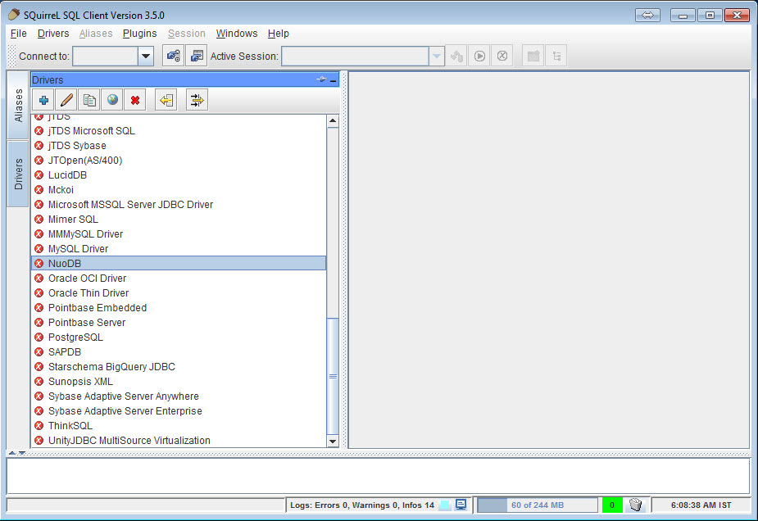The width and height of the screenshot is (758, 521).
Task: Select jTDS Microsoft SQL driver
Action: coord(179,131)
